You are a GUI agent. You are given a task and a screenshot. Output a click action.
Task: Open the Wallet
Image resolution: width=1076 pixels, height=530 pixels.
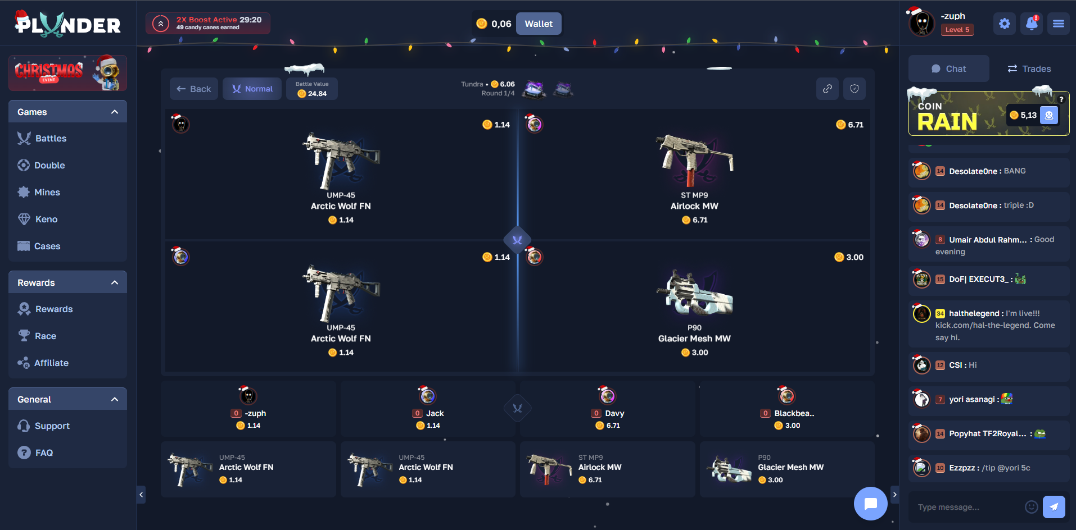coord(538,24)
